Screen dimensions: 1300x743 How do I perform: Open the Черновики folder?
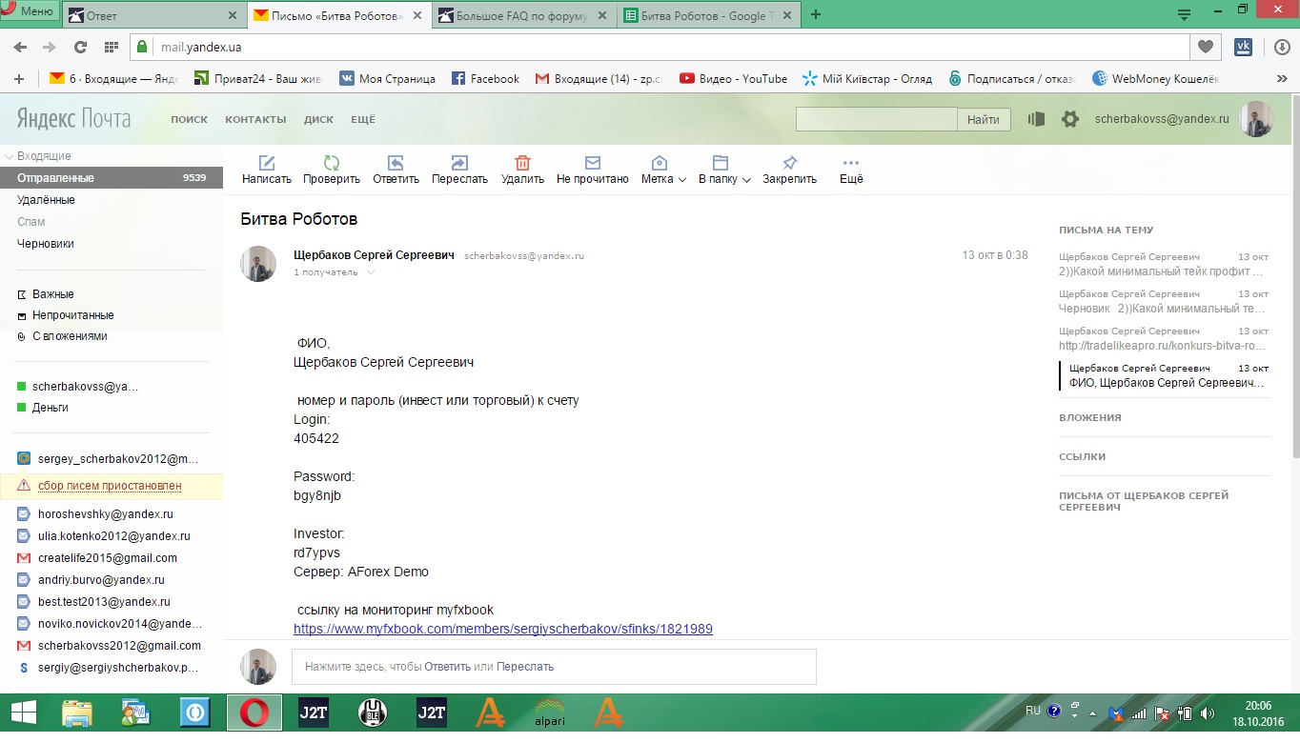(x=45, y=244)
